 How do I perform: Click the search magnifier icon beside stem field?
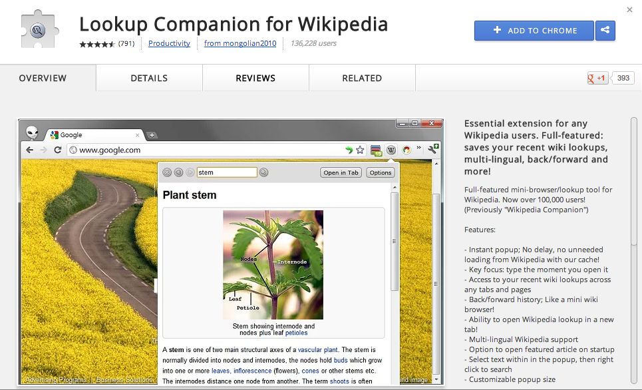[263, 172]
